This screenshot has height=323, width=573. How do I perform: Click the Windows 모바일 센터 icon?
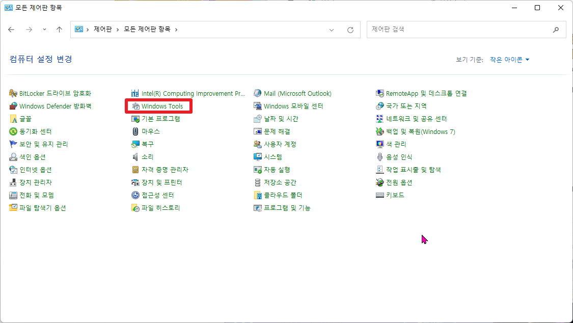click(x=258, y=106)
